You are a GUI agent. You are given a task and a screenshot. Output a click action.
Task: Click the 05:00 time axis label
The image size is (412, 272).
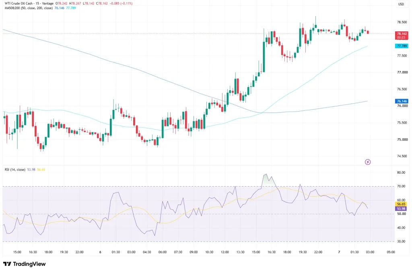(x=391, y=252)
